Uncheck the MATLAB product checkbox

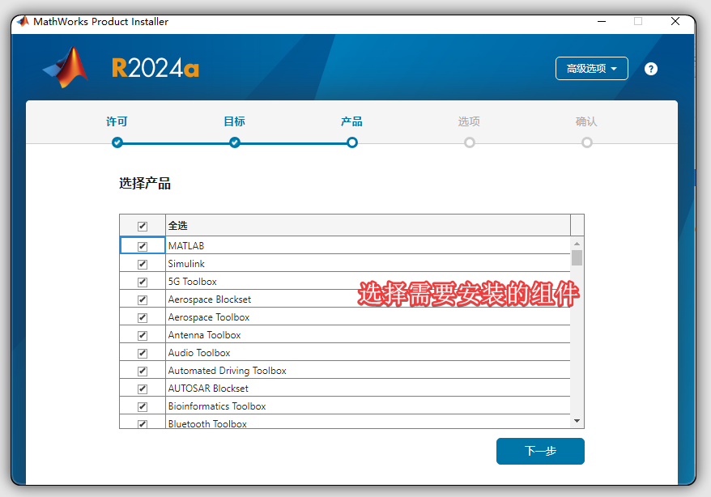(143, 246)
